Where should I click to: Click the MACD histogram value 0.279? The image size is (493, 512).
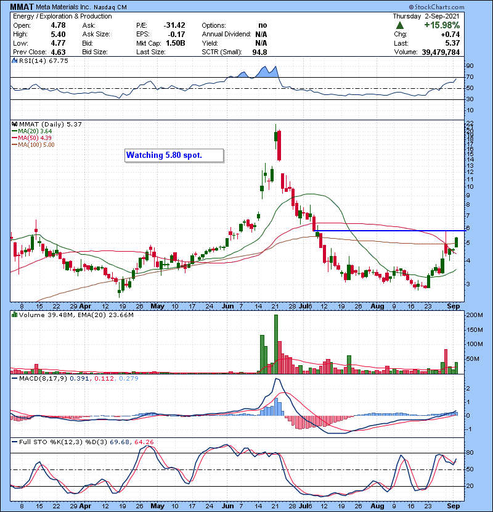(x=129, y=379)
